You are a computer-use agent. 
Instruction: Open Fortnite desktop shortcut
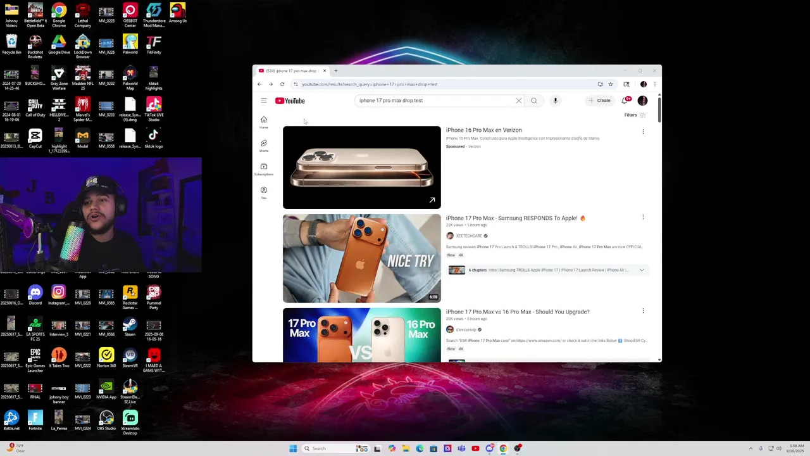(x=35, y=421)
